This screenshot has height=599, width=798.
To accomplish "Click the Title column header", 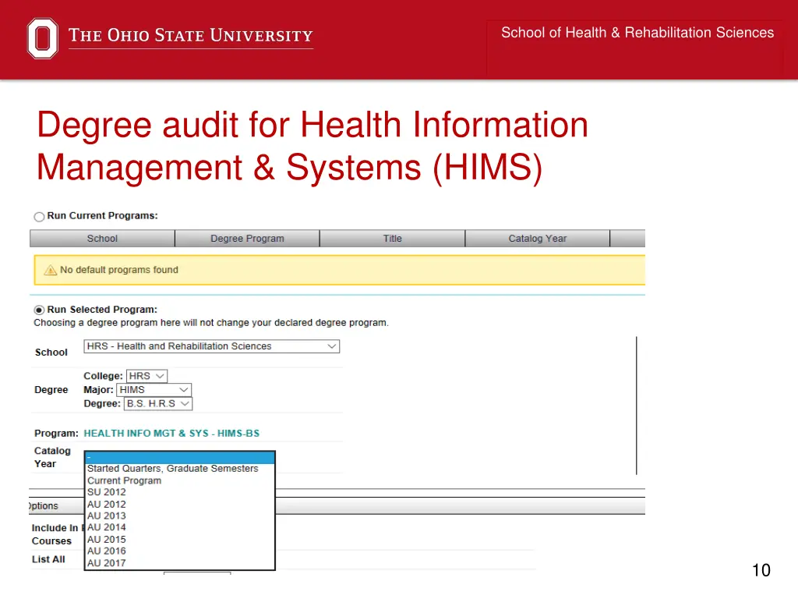I will pyautogui.click(x=393, y=239).
